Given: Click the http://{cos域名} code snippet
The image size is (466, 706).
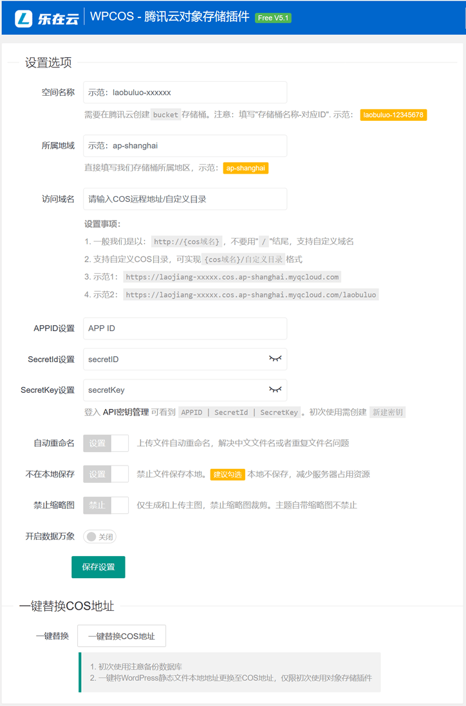Looking at the screenshot, I should point(187,242).
